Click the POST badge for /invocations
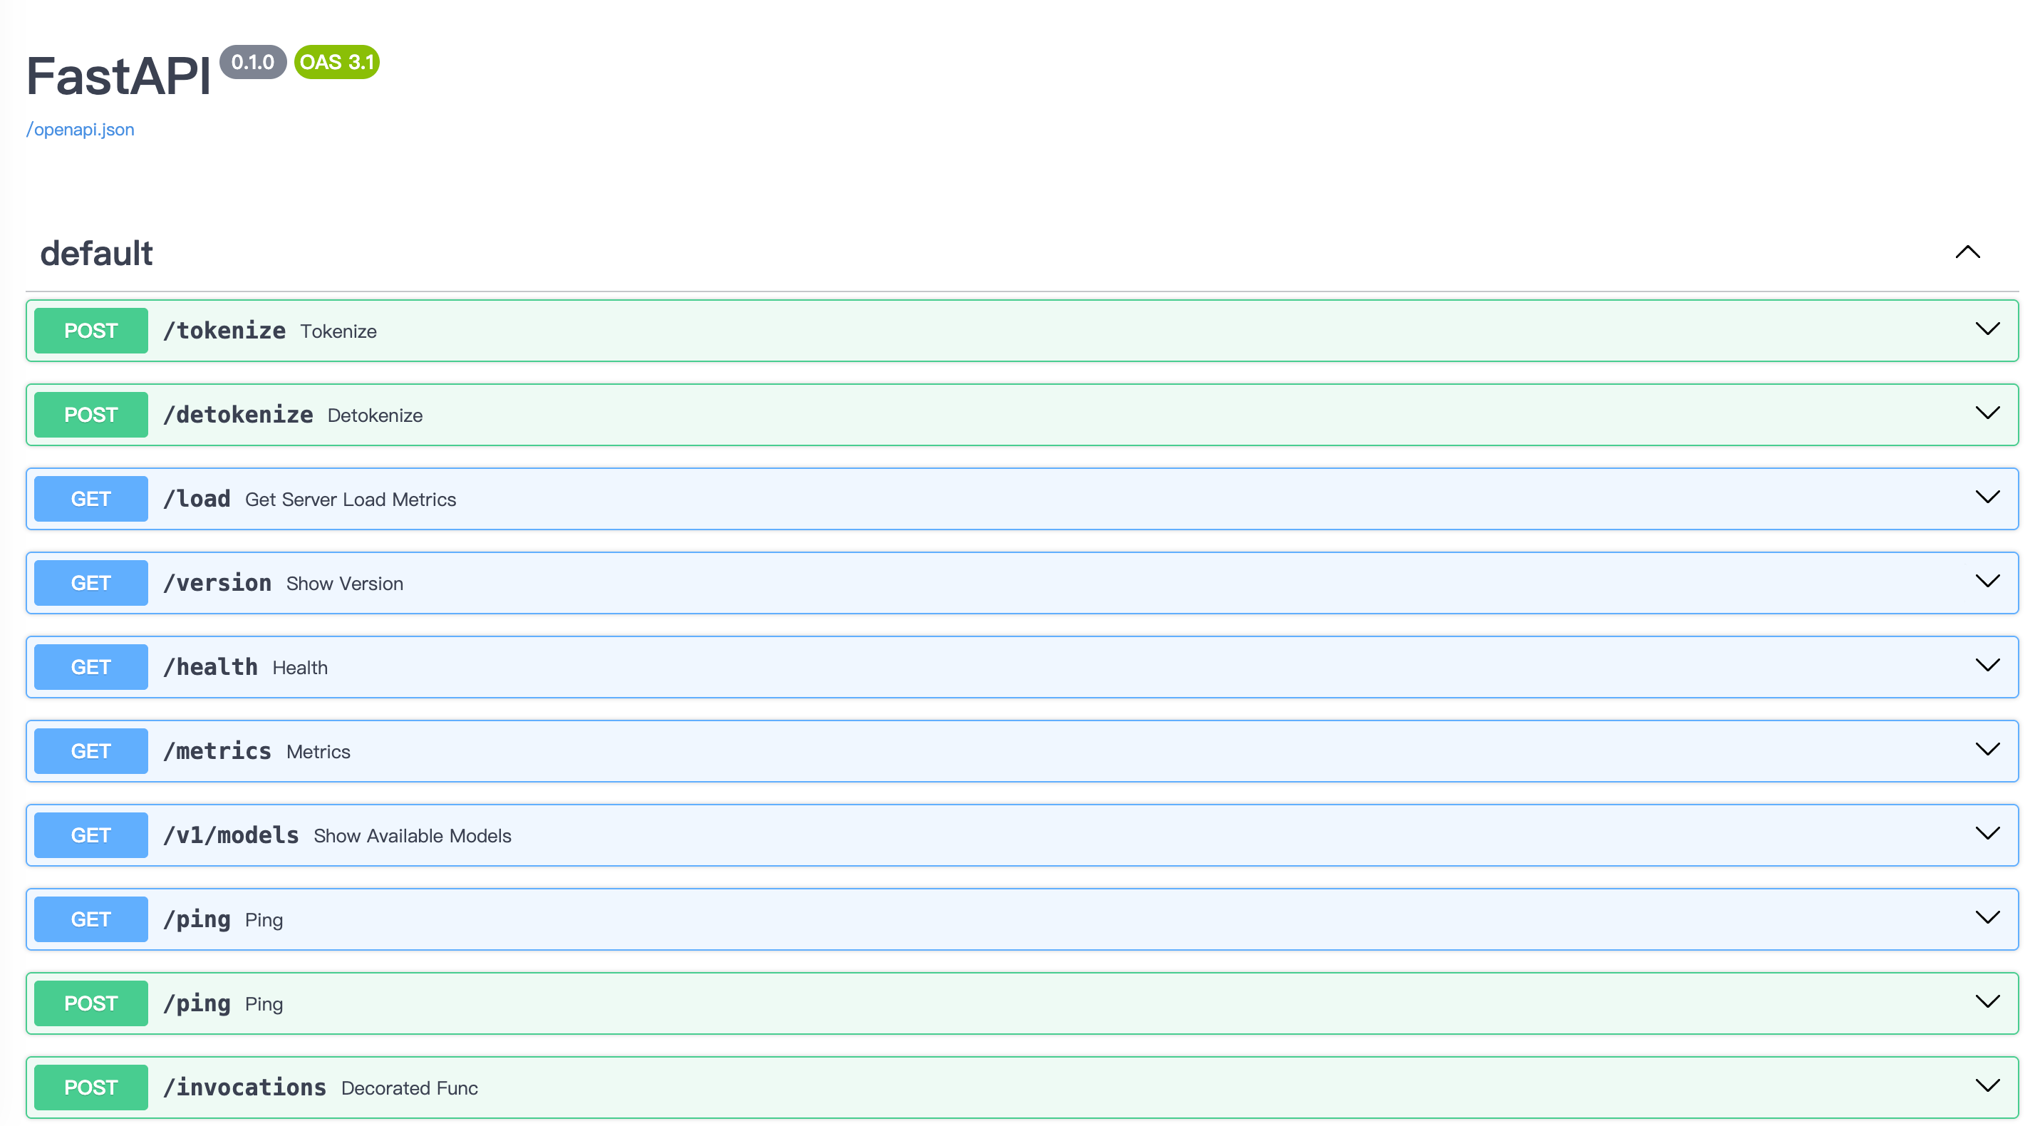This screenshot has height=1126, width=2035. [x=91, y=1088]
